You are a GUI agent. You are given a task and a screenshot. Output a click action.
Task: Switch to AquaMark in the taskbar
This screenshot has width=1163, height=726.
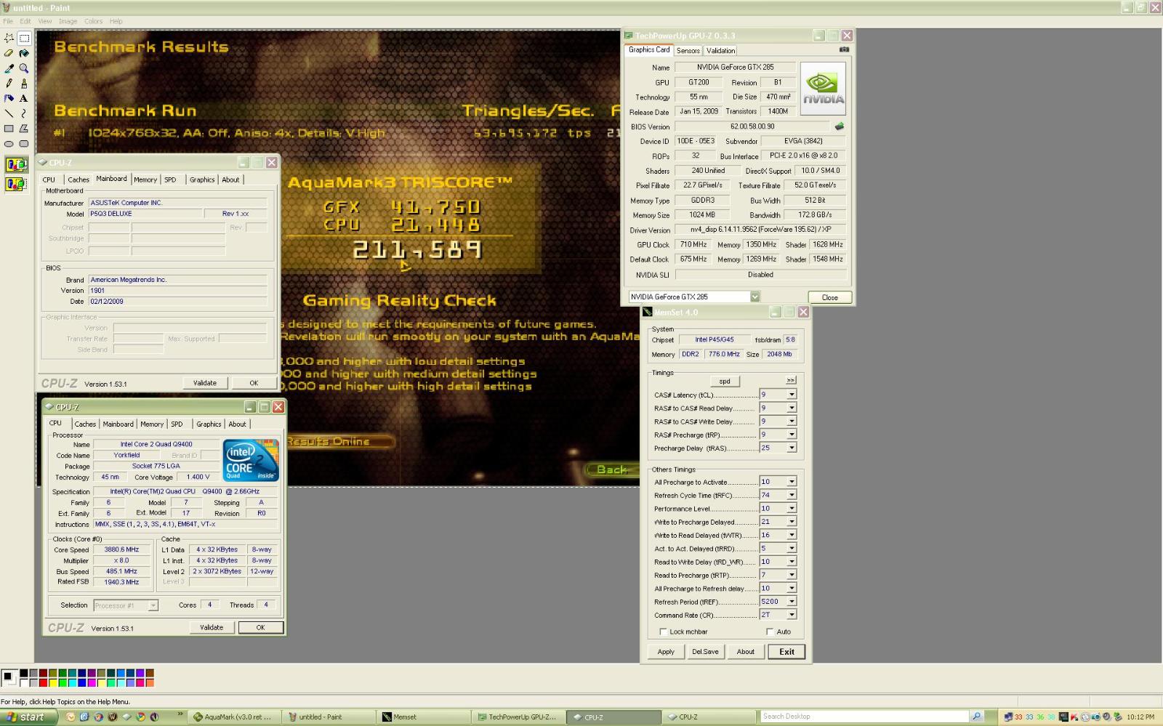(x=233, y=717)
